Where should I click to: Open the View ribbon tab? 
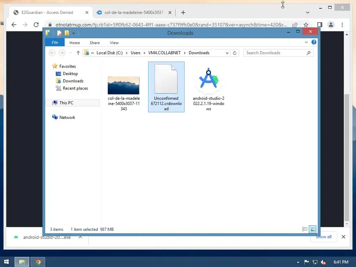[x=114, y=43]
